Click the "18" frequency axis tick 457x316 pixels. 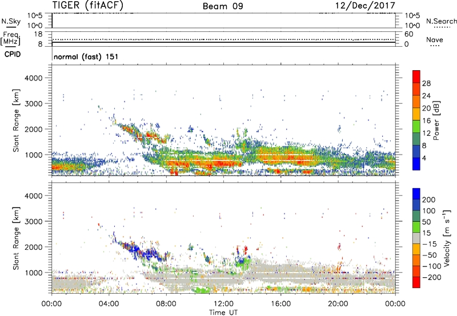click(38, 34)
